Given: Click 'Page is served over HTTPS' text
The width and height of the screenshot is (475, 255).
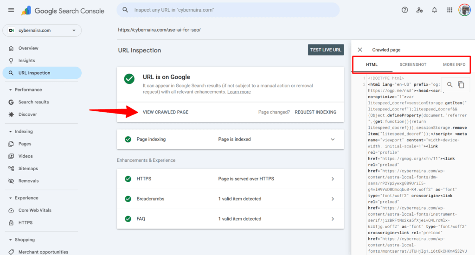Looking at the screenshot, I should [246, 178].
